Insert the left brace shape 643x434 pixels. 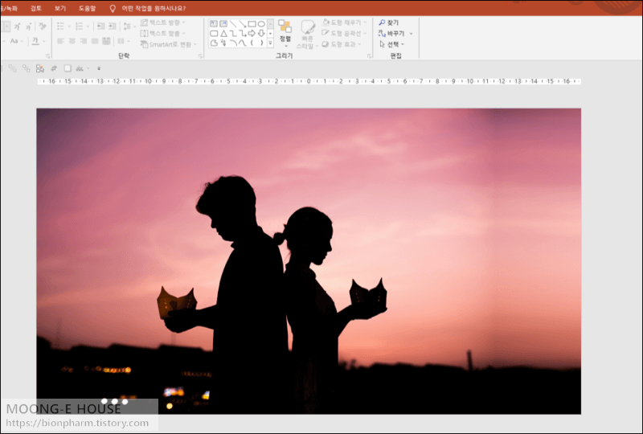pyautogui.click(x=252, y=43)
